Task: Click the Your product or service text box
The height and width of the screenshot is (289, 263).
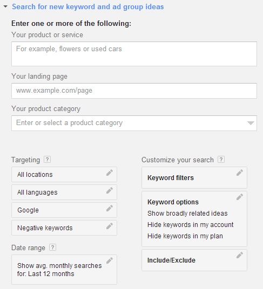Action: [134, 54]
